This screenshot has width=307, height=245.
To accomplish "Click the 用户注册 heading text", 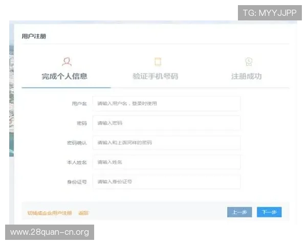I will pyautogui.click(x=34, y=36).
